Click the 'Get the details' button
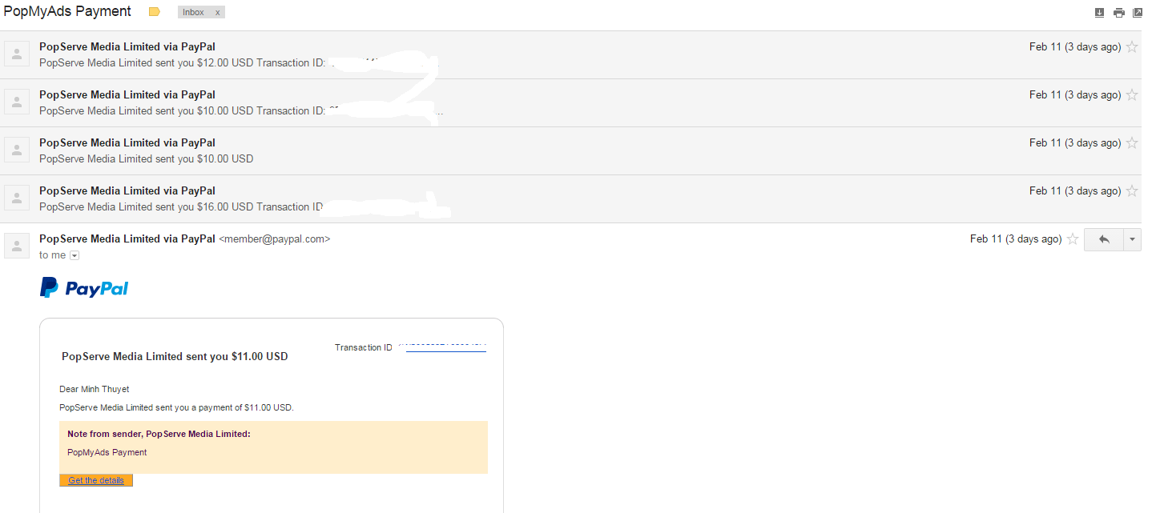Image resolution: width=1152 pixels, height=513 pixels. (x=96, y=480)
